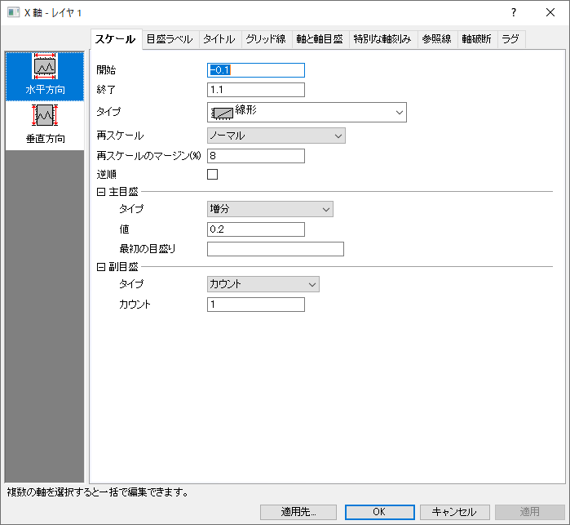The image size is (570, 525).
Task: Switch to the 軸破断 tab
Action: coord(476,39)
